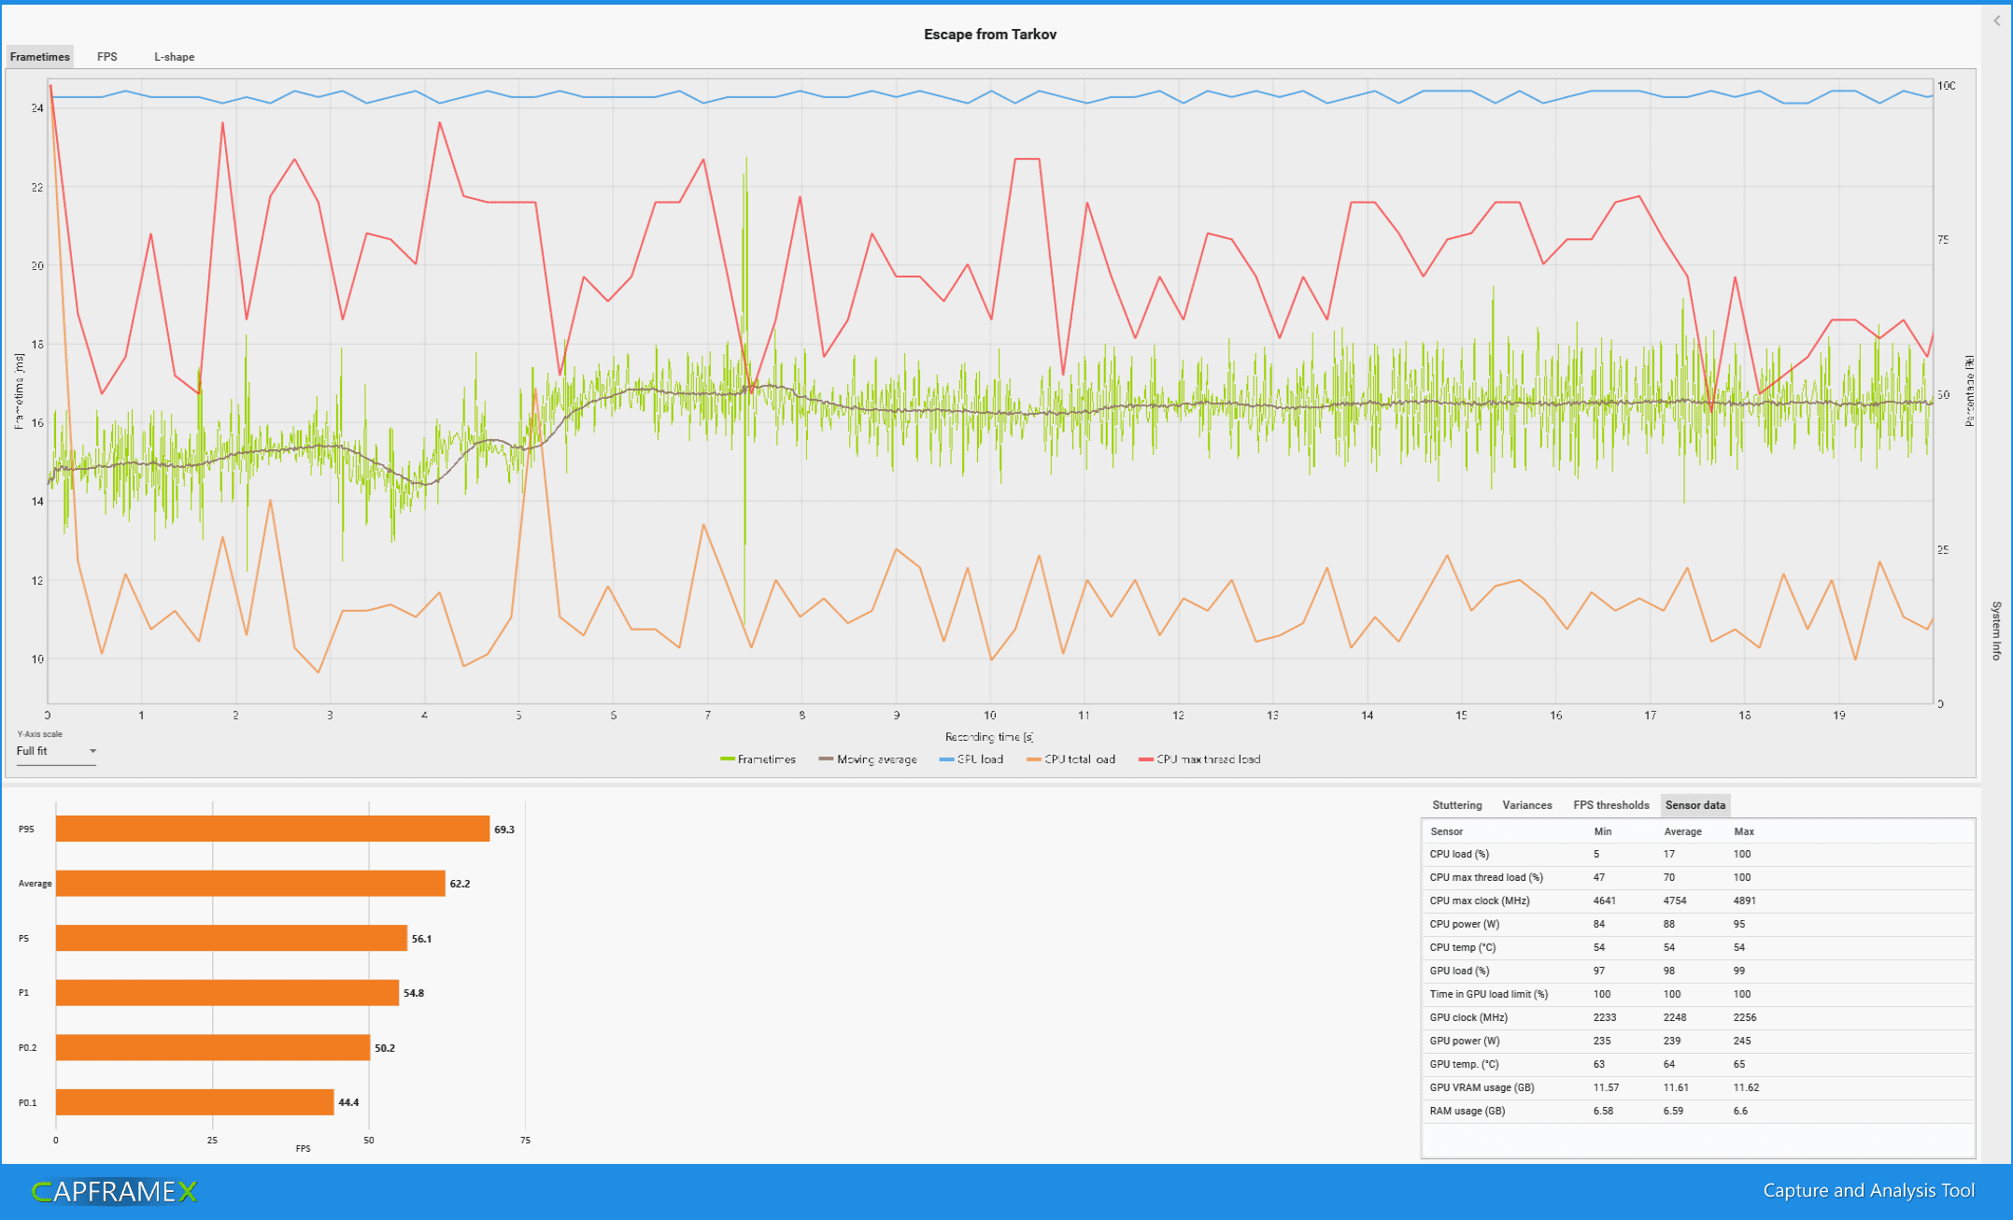This screenshot has height=1220, width=2013.
Task: Select the GPU VRAM usage (GB) row
Action: point(1697,1087)
